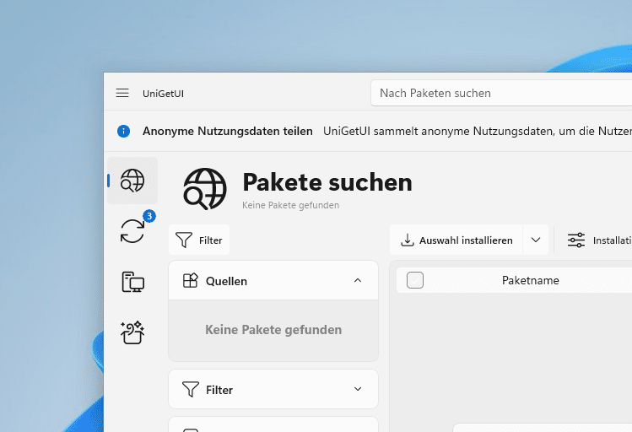This screenshot has height=432, width=632.
Task: Click the funnel icon in Filter panel
Action: (190, 389)
